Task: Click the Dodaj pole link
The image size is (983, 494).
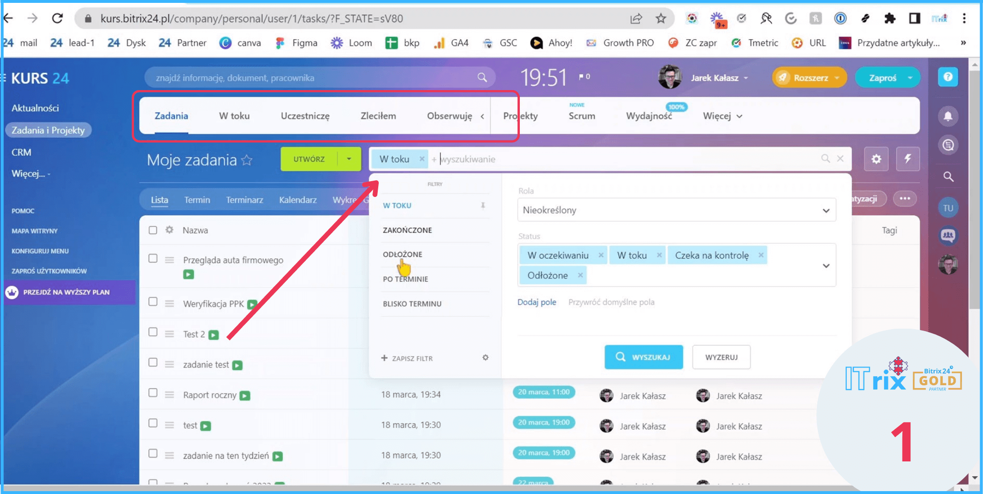Action: (x=537, y=302)
